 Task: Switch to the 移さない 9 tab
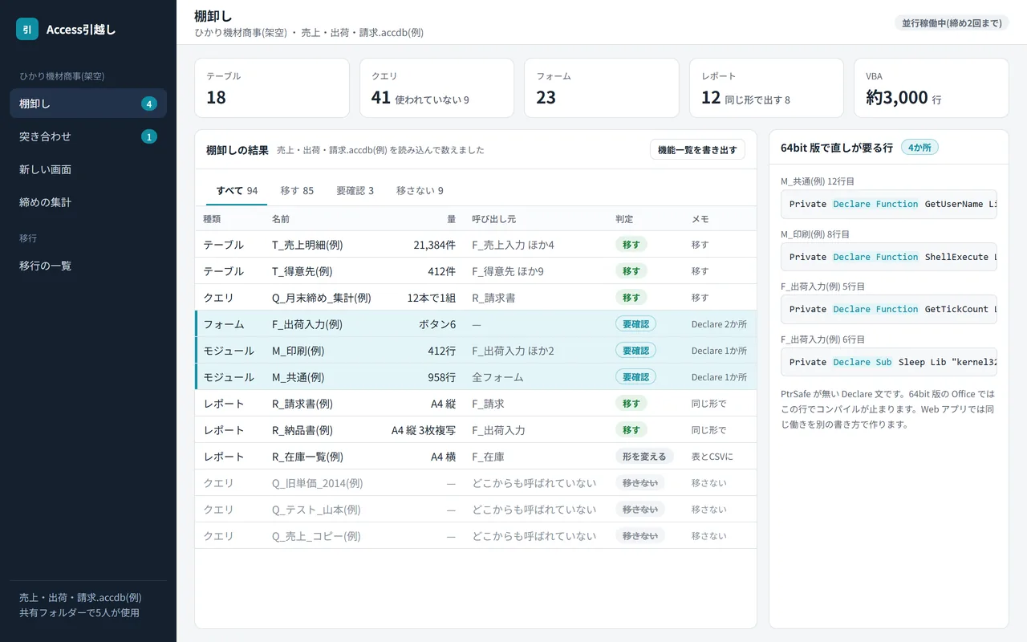tap(420, 191)
